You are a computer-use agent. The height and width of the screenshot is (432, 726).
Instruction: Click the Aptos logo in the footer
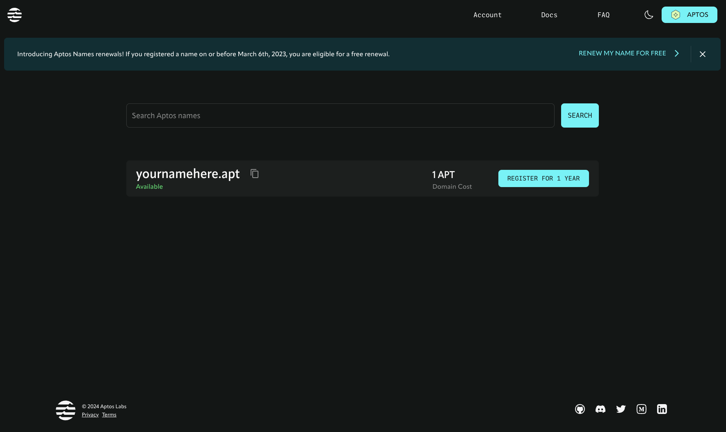pos(66,410)
